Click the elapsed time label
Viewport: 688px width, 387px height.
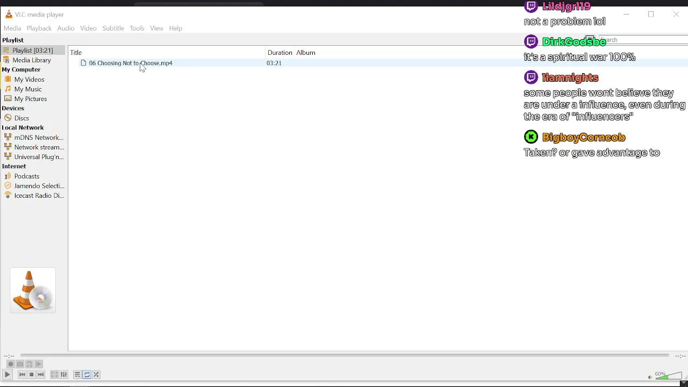click(9, 356)
